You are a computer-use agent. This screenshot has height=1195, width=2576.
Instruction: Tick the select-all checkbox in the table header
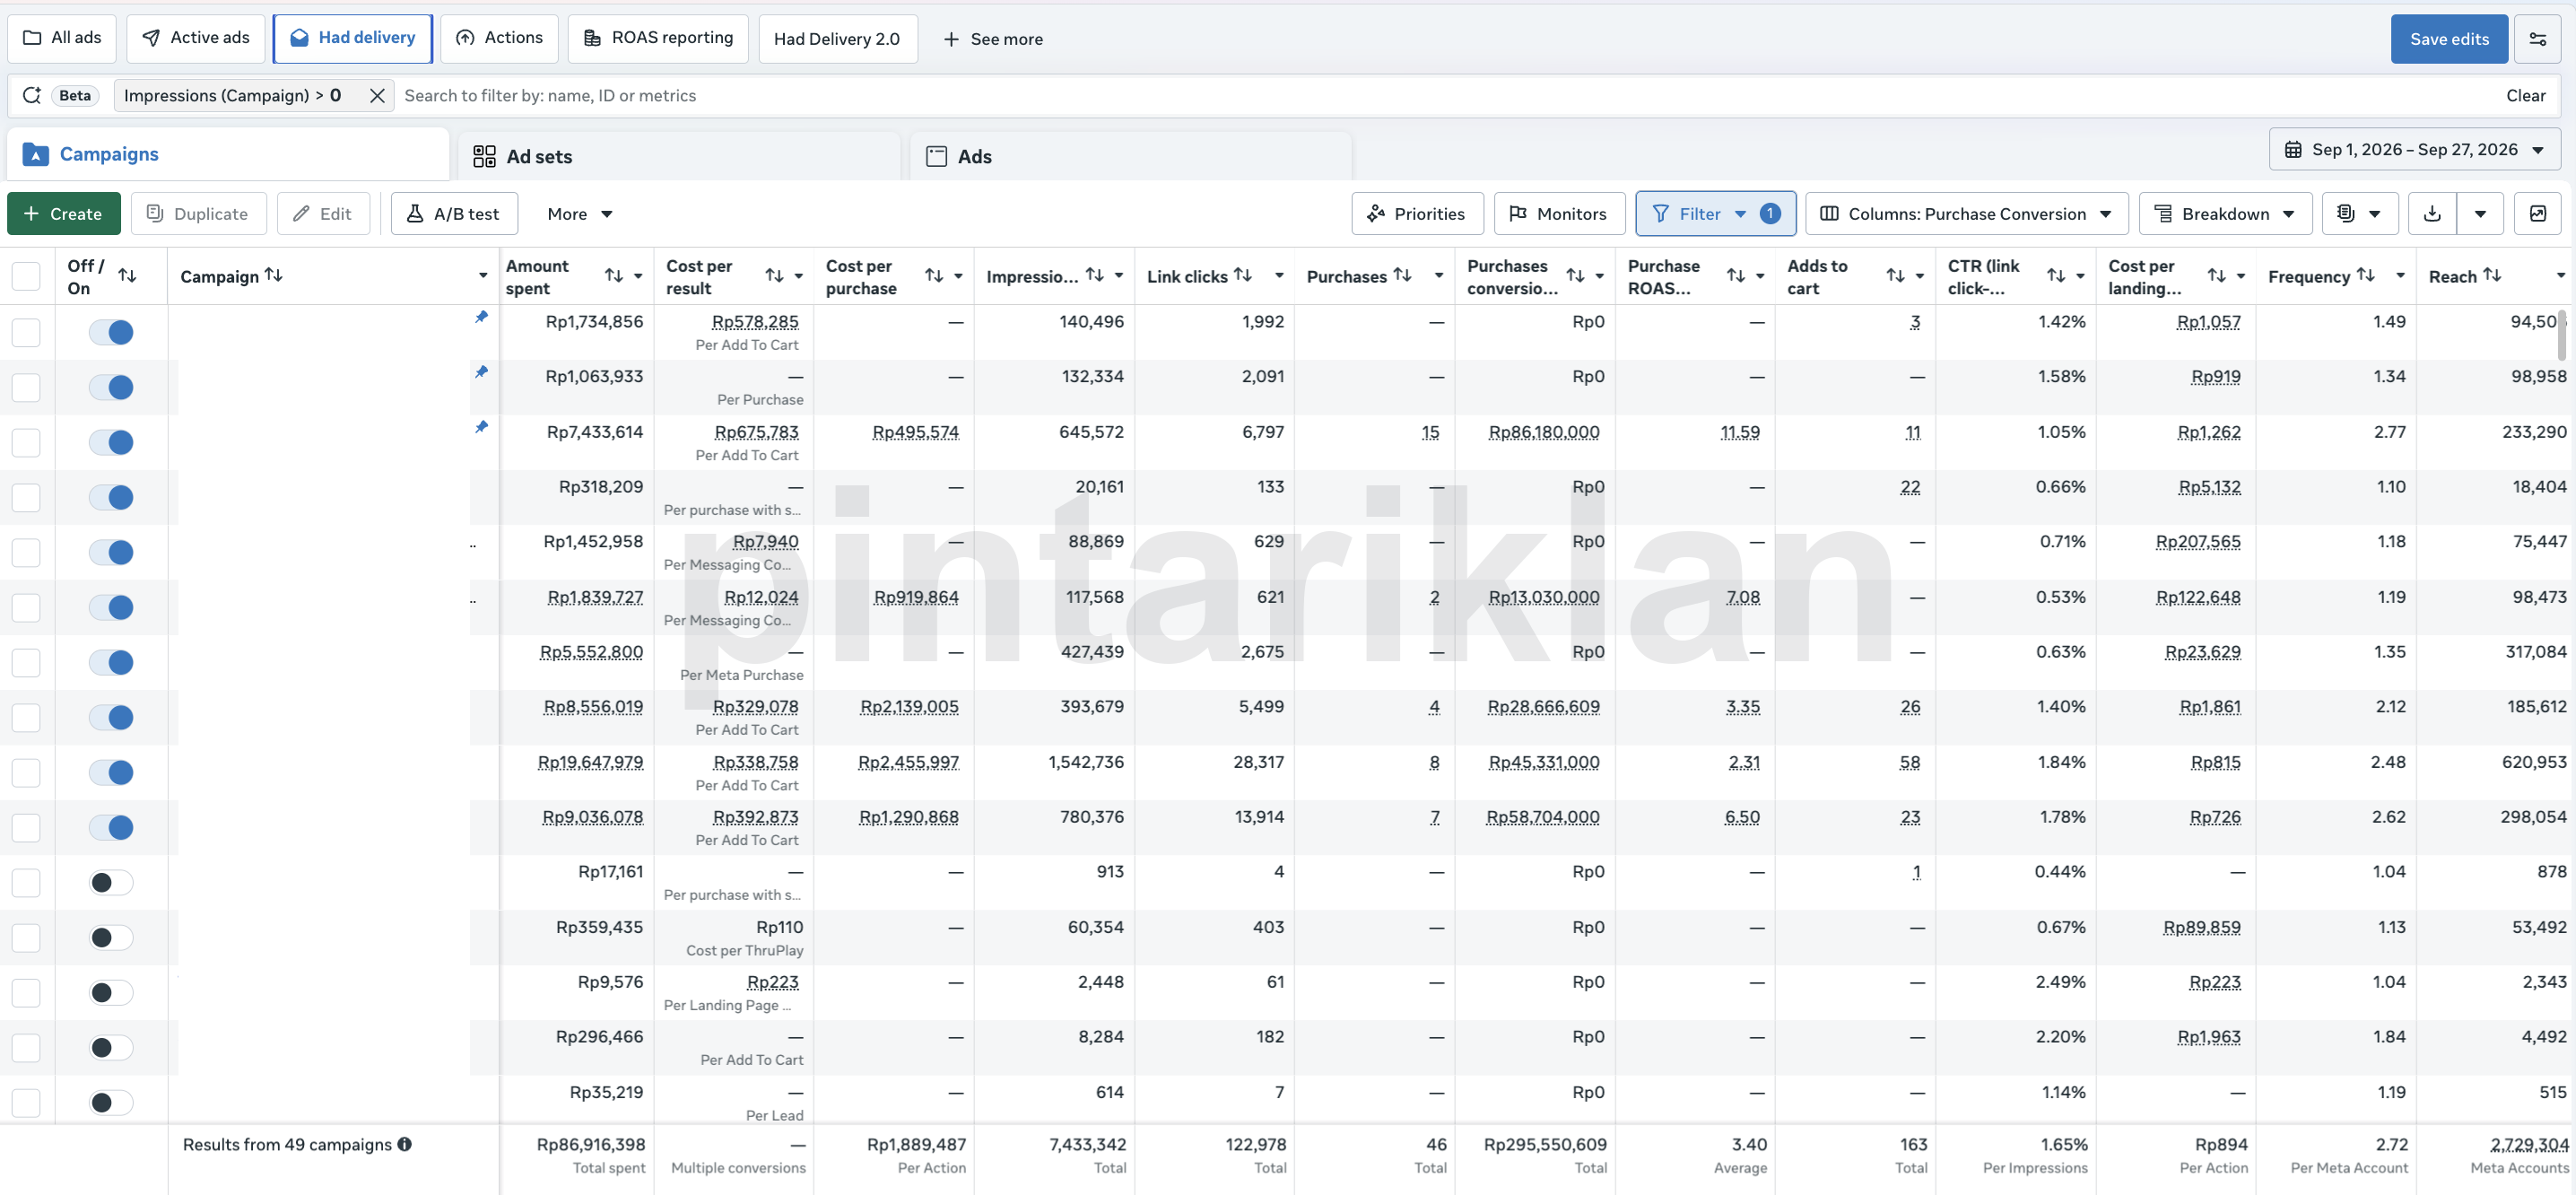(26, 276)
